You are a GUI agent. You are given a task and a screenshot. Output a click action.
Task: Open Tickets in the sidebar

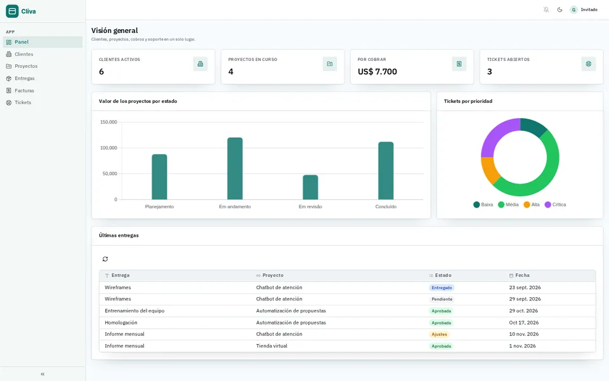pyautogui.click(x=43, y=102)
